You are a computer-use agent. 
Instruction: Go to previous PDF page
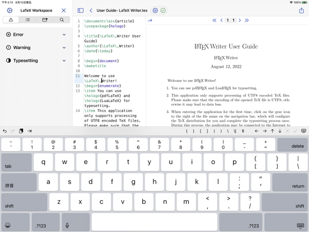click(x=222, y=20)
